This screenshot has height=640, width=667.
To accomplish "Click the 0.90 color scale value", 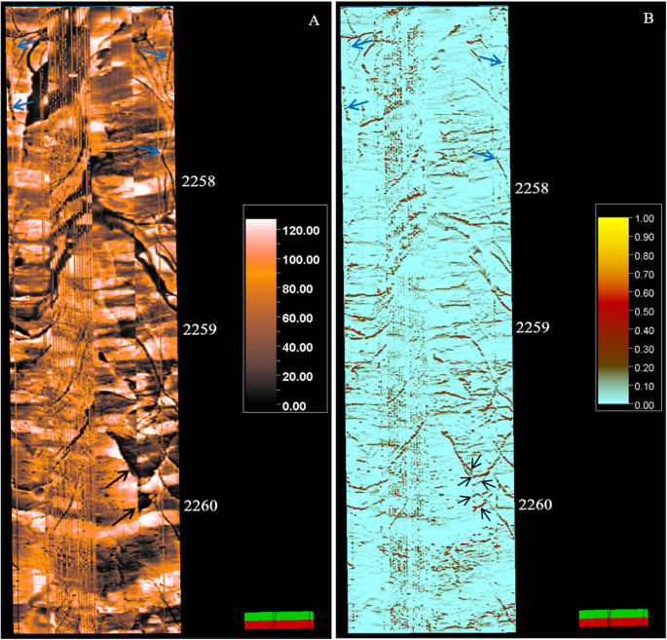I will coord(644,237).
